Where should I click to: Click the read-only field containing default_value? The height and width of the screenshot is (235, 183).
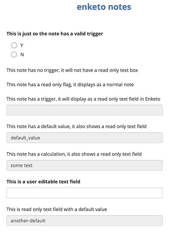pos(84,138)
